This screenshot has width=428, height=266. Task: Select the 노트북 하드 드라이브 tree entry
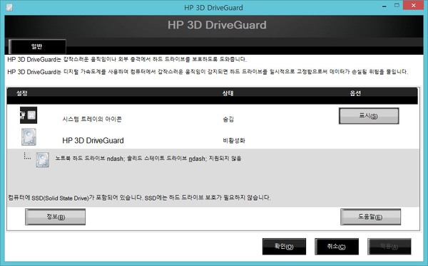(x=148, y=159)
